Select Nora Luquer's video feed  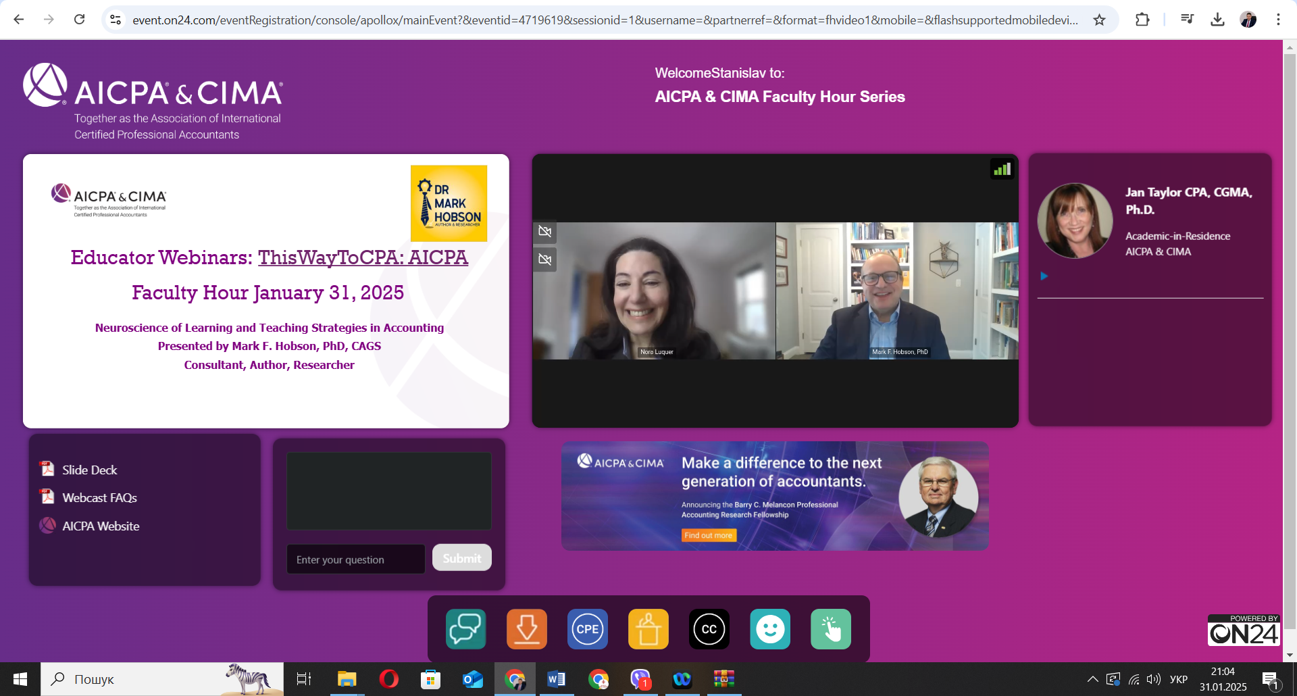[654, 291]
